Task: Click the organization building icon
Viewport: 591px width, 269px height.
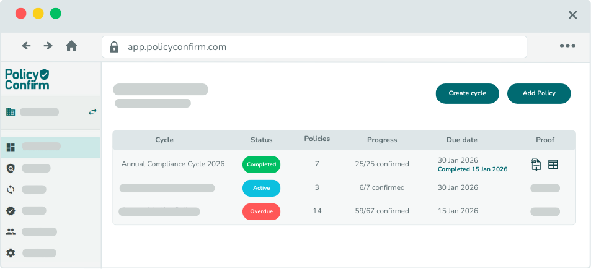Action: coord(11,112)
